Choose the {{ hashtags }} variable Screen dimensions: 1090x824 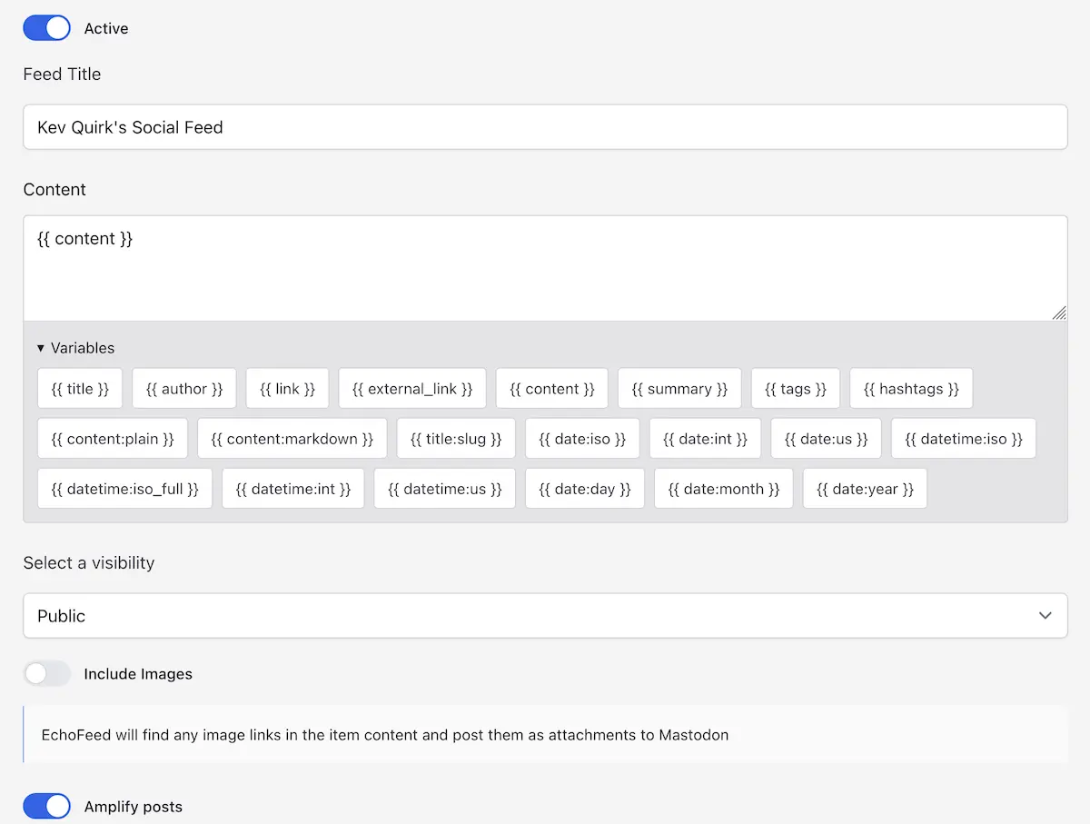(911, 389)
